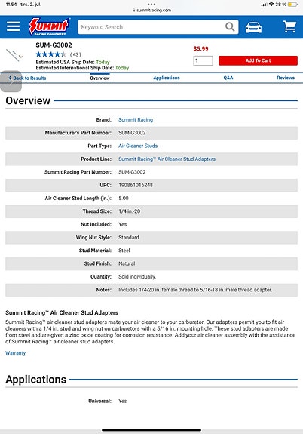Viewport: 303px width, 434px height.
Task: Click the product thumbnail image
Action: [14, 55]
